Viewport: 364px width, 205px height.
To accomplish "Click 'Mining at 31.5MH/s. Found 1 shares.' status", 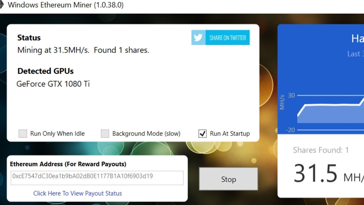I will click(x=83, y=50).
